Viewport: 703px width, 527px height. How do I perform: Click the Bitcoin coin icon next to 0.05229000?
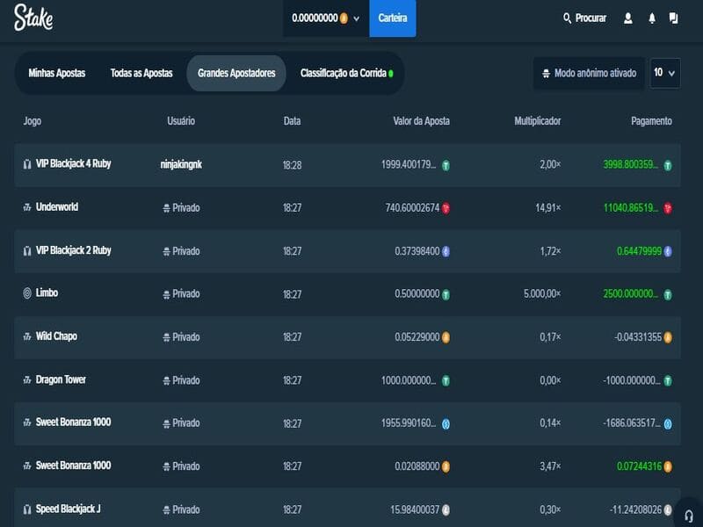pos(446,337)
